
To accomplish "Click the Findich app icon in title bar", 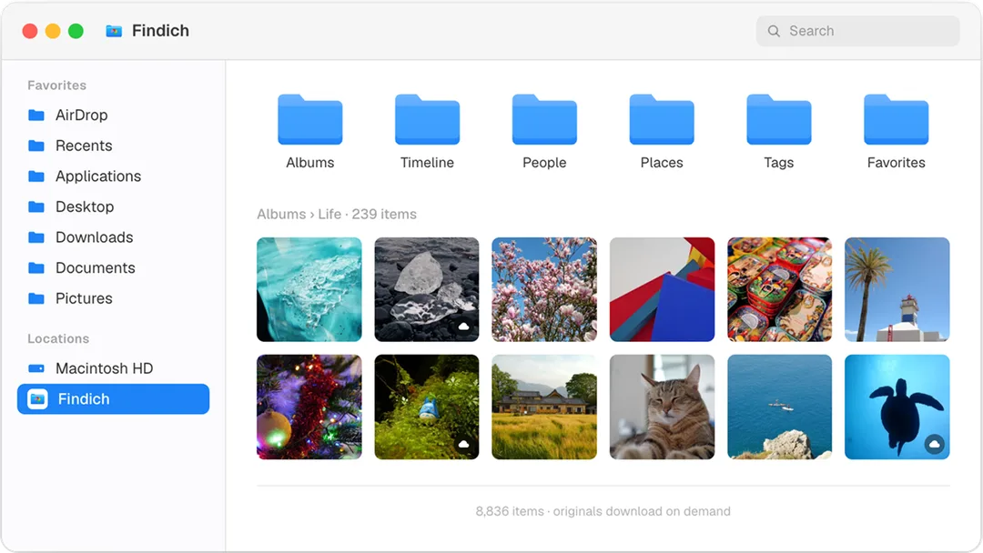I will (x=114, y=31).
